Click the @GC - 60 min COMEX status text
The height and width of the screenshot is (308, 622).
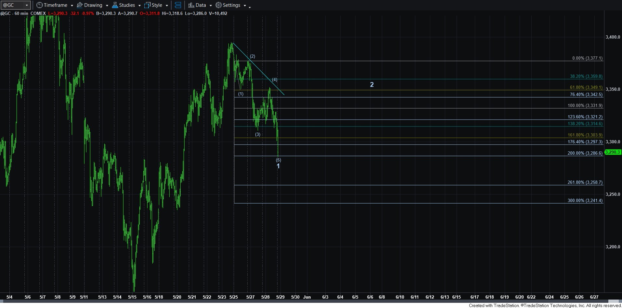23,13
